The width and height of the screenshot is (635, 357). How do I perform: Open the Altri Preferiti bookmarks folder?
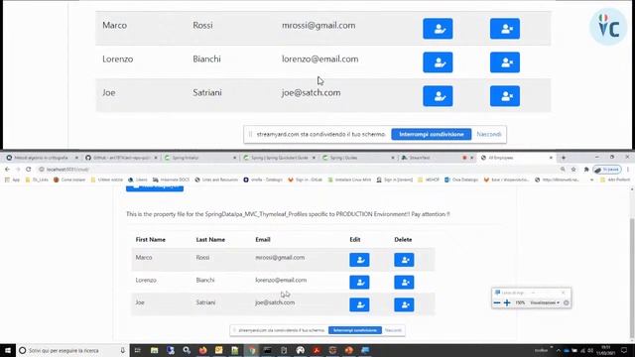coord(616,179)
